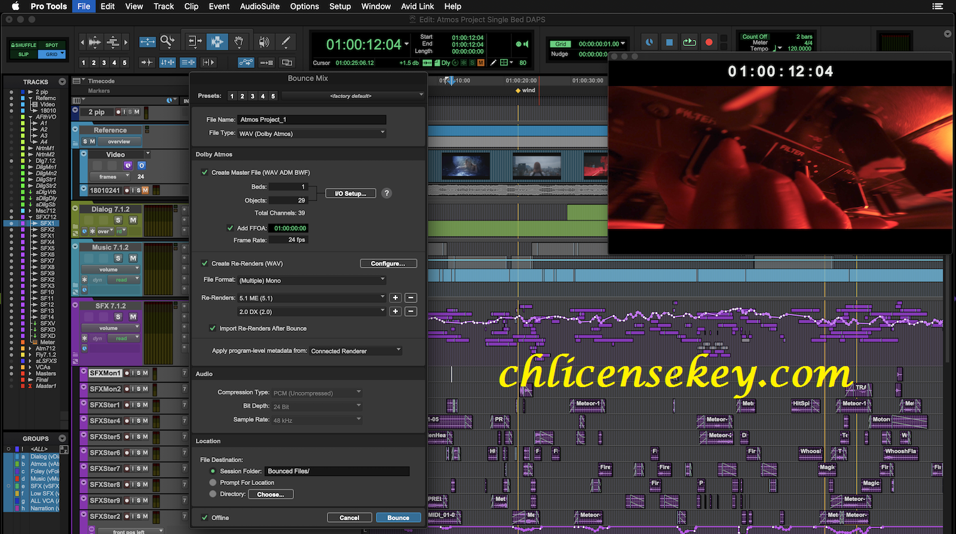The width and height of the screenshot is (956, 534).
Task: Open the Setup menu
Action: (x=340, y=6)
